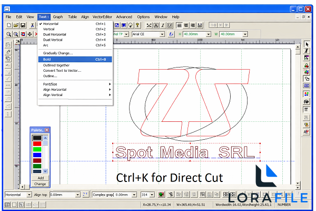Click the Save floppy disk icon
Viewport: 316px width, 211px height.
pos(23,25)
